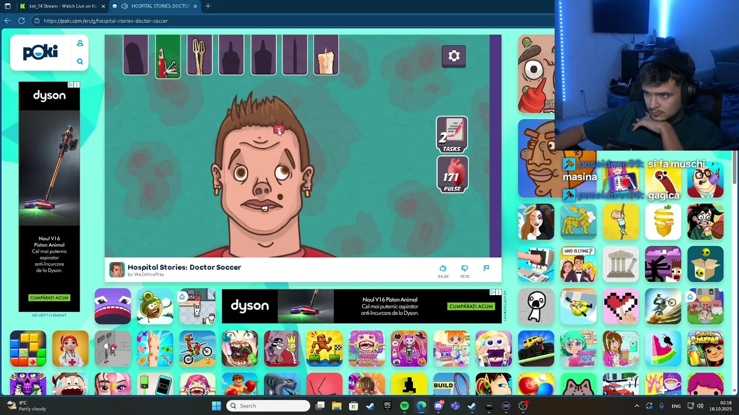Open Discord from taskbar
Viewport: 739px width, 415px height.
tap(438, 406)
